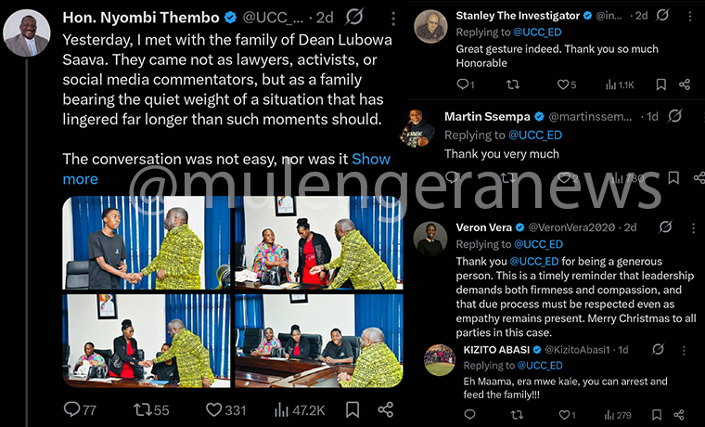Bookmark Stanley The Investigator's reply

coord(660,84)
